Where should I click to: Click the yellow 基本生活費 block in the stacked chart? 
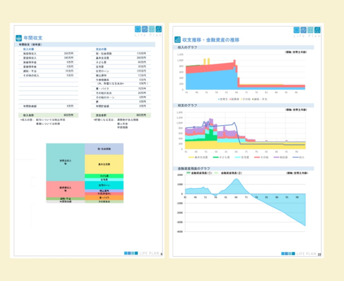[x=104, y=164]
